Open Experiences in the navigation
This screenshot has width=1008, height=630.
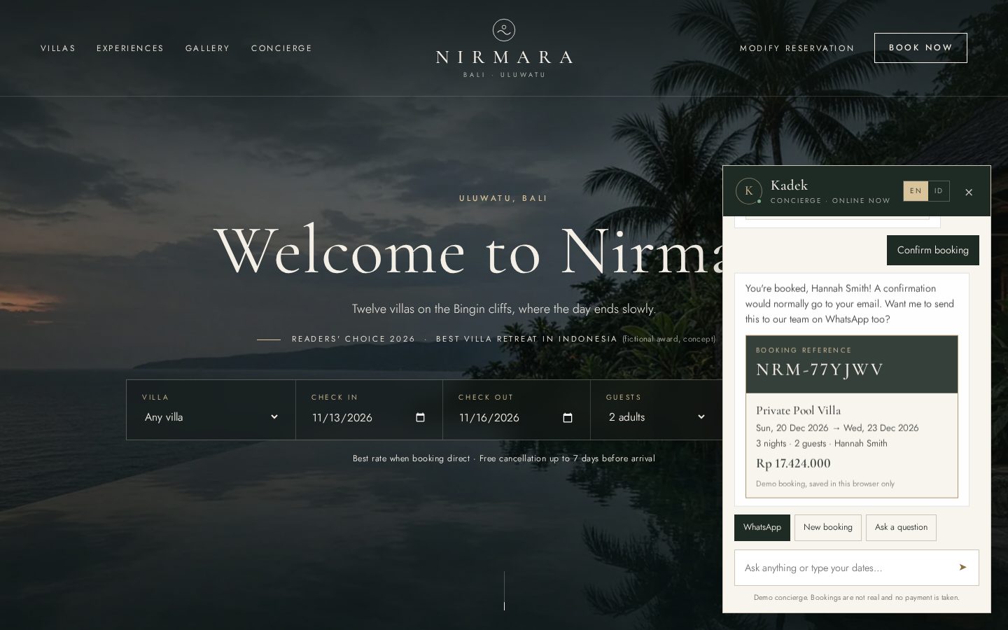click(130, 48)
